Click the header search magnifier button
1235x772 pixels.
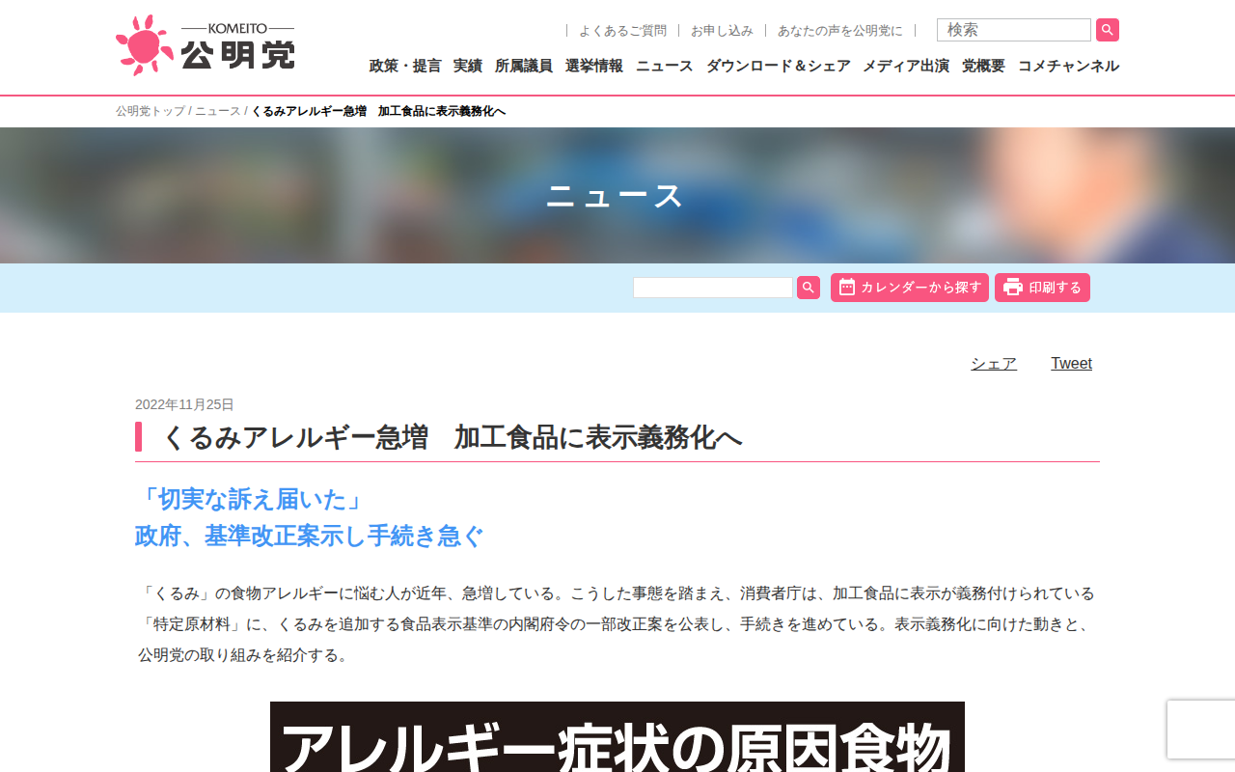pyautogui.click(x=1108, y=30)
